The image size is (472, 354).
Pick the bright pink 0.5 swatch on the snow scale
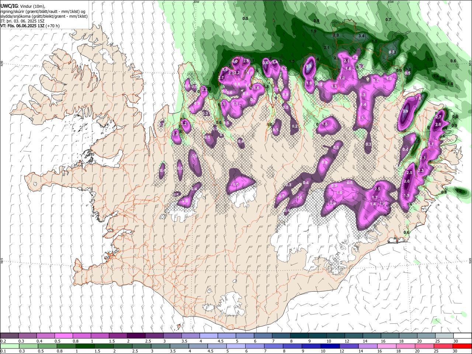coord(64,336)
